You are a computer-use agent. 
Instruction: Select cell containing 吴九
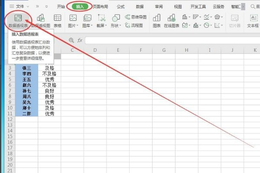coord(26,103)
